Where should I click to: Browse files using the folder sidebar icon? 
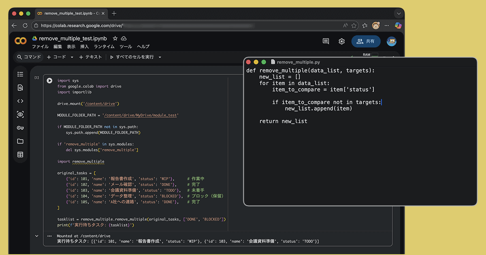point(20,141)
